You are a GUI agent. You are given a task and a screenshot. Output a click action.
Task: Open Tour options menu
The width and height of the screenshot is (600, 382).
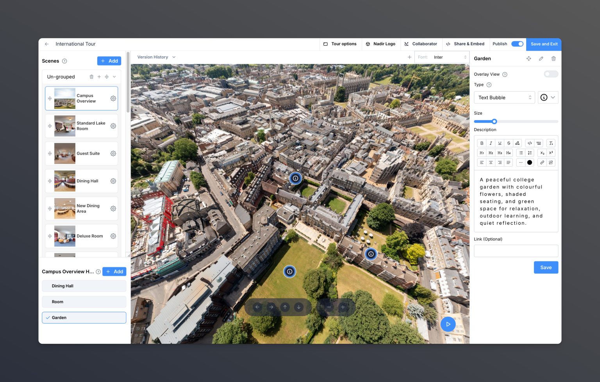coord(340,44)
